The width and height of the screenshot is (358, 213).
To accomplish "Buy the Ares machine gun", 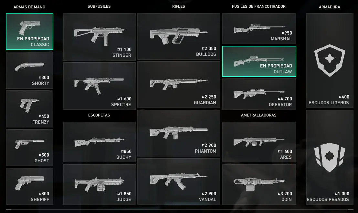I will [259, 142].
